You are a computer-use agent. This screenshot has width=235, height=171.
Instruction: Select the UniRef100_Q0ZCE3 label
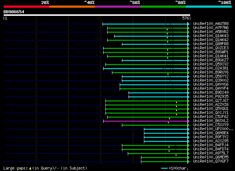pos(211,48)
